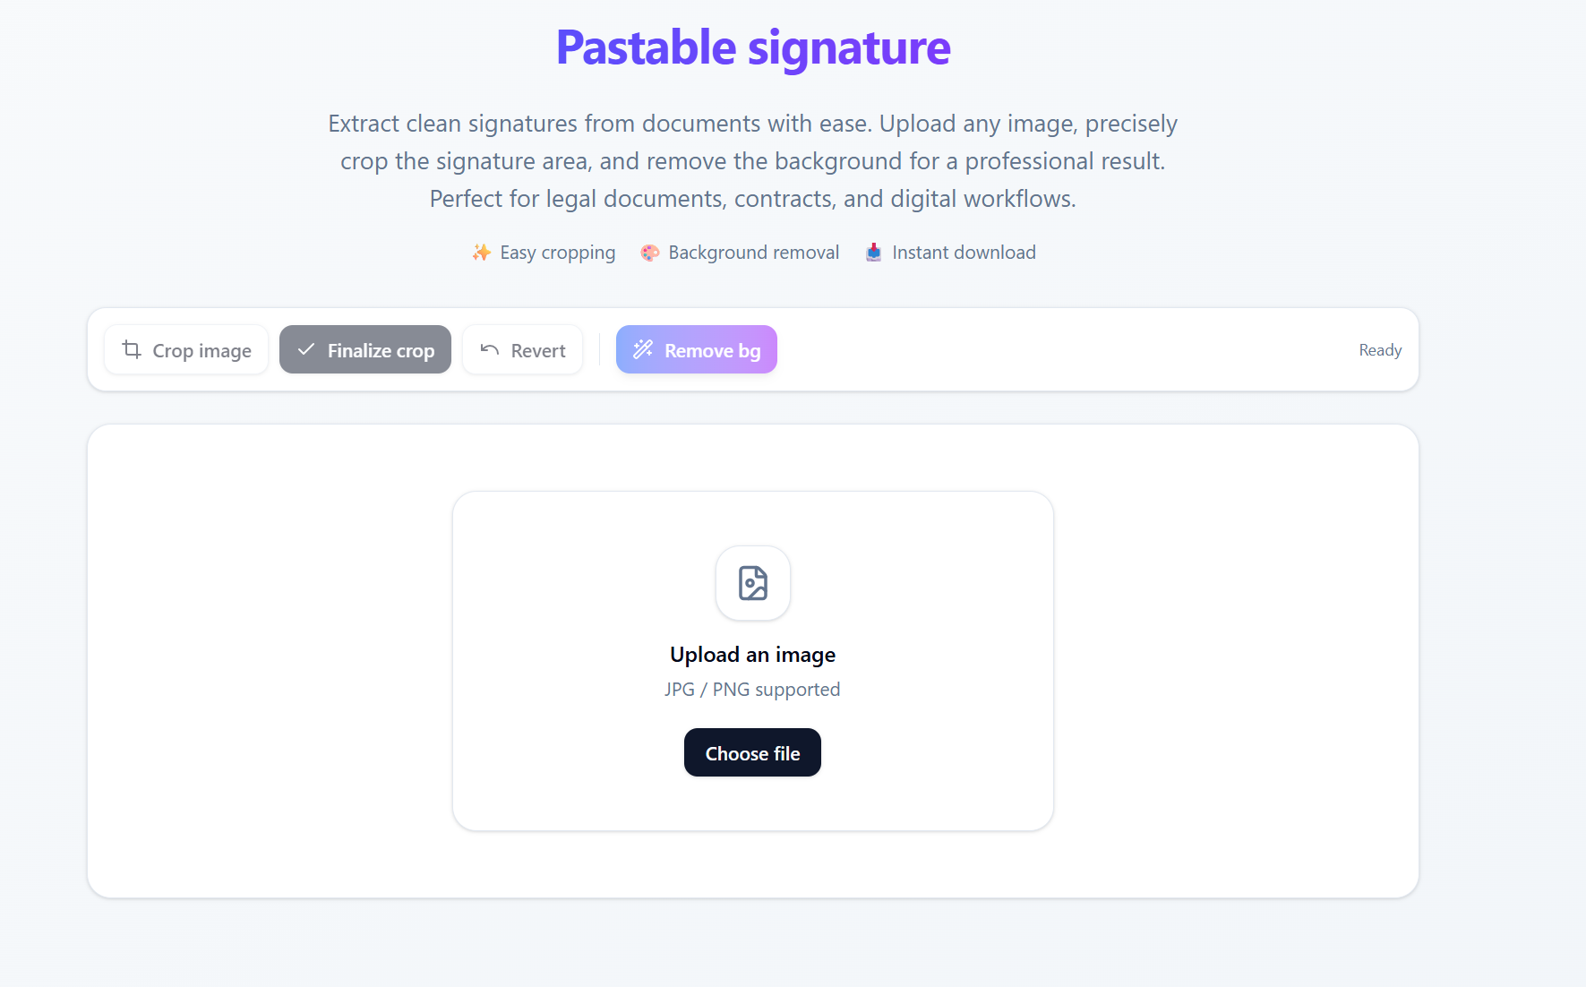Viewport: 1586px width, 987px height.
Task: Select the crop icon on Crop image button
Action: pyautogui.click(x=132, y=350)
